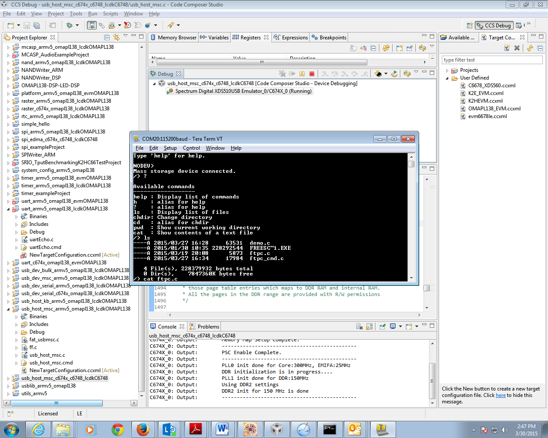Click the Load program icon in main toolbar
The width and height of the screenshot is (548, 438).
click(112, 25)
